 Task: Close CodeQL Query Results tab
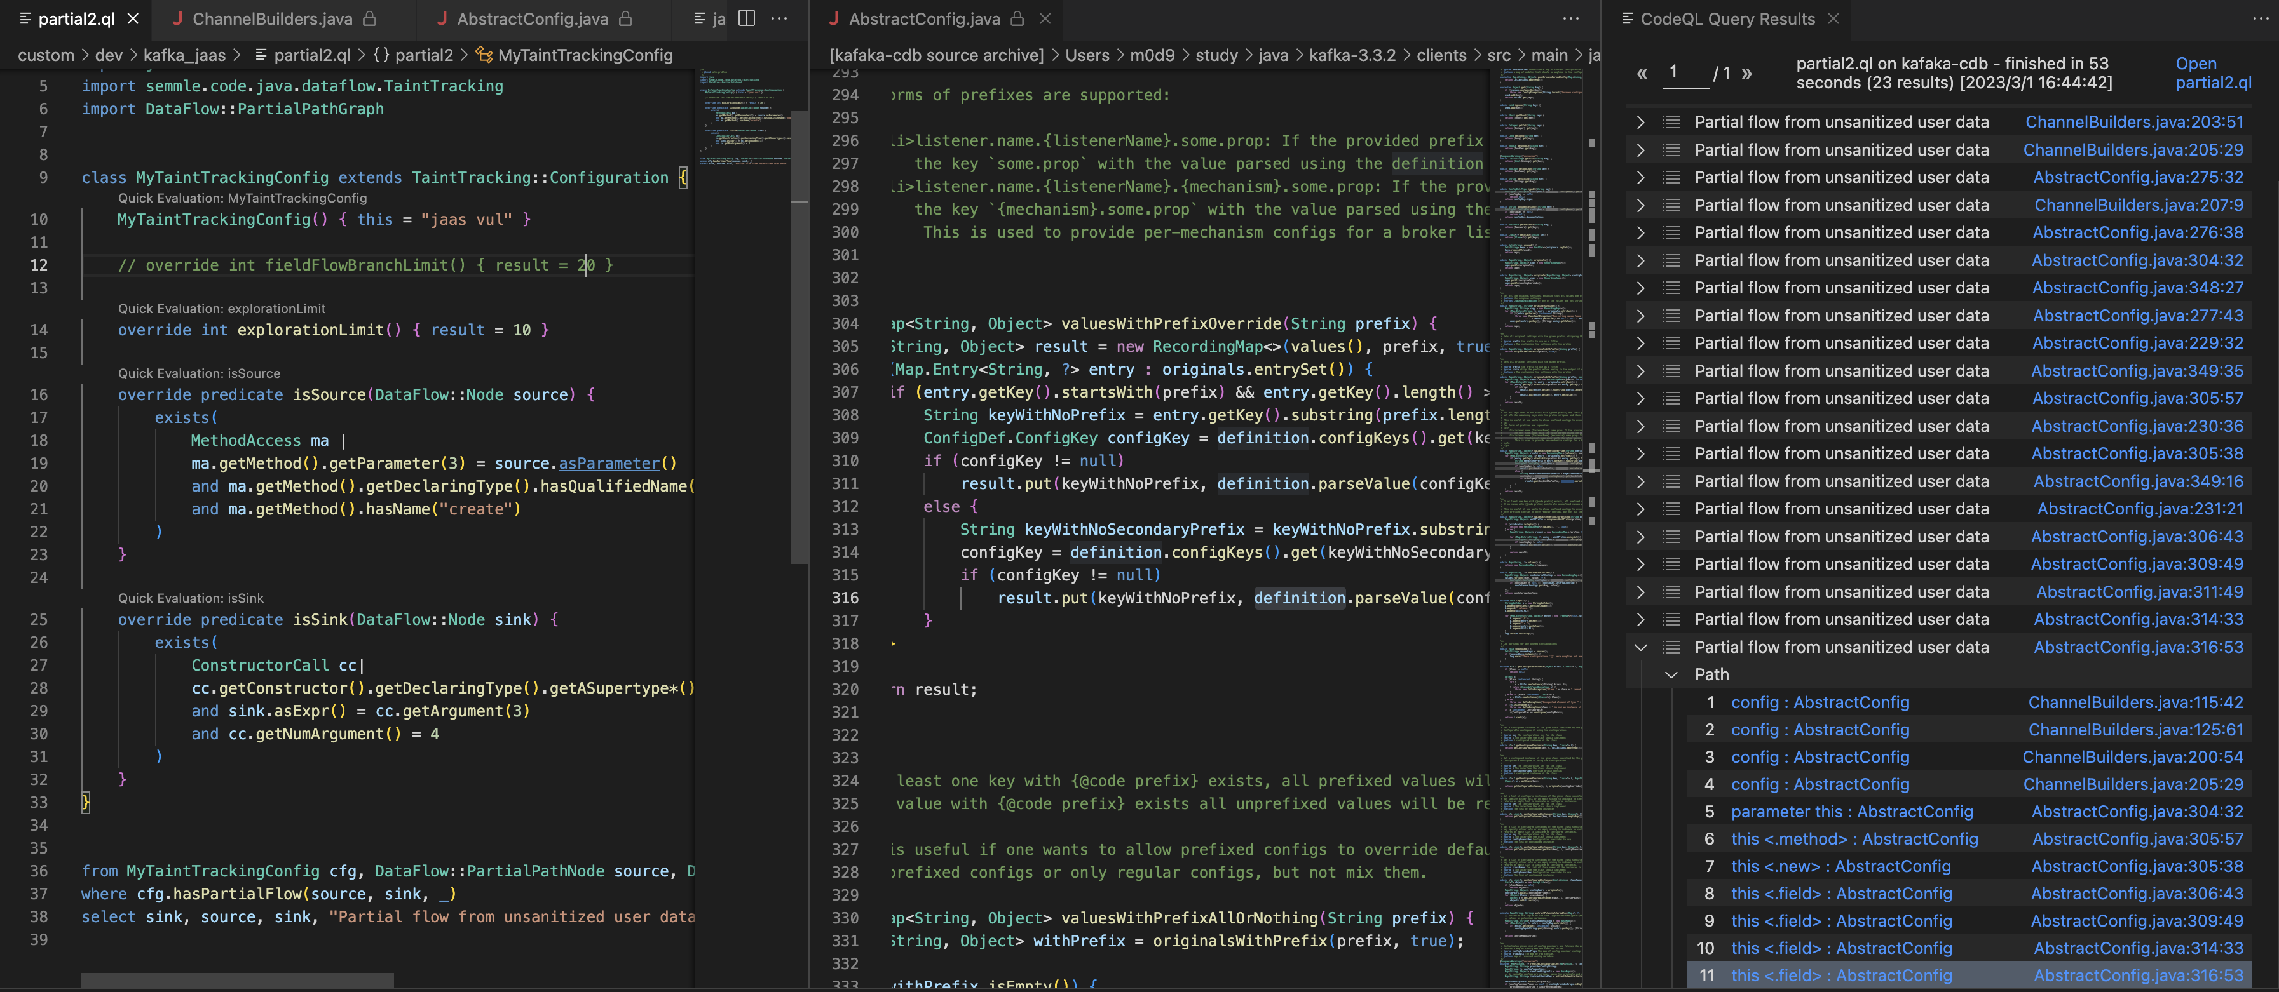click(x=1833, y=18)
